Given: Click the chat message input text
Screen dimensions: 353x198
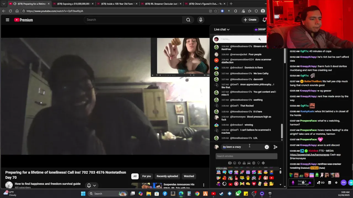Looking at the screenshot, I should click(x=232, y=147).
